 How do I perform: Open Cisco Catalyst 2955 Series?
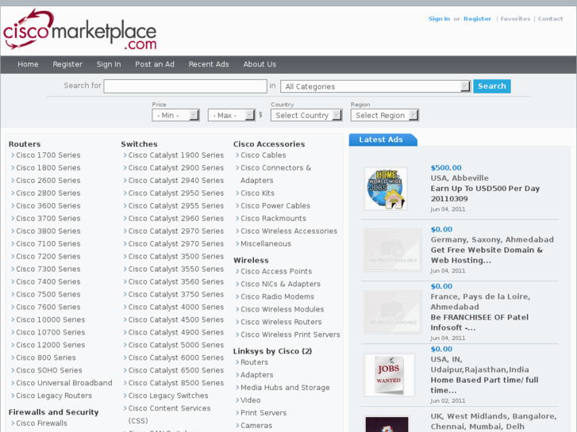click(x=176, y=206)
